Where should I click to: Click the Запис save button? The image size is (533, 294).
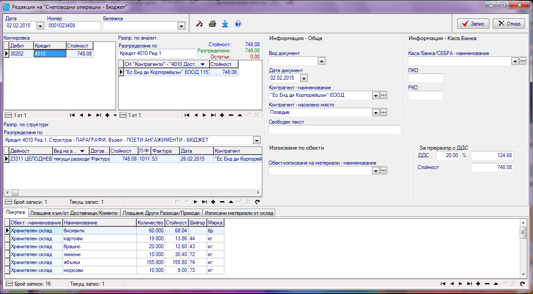point(473,24)
